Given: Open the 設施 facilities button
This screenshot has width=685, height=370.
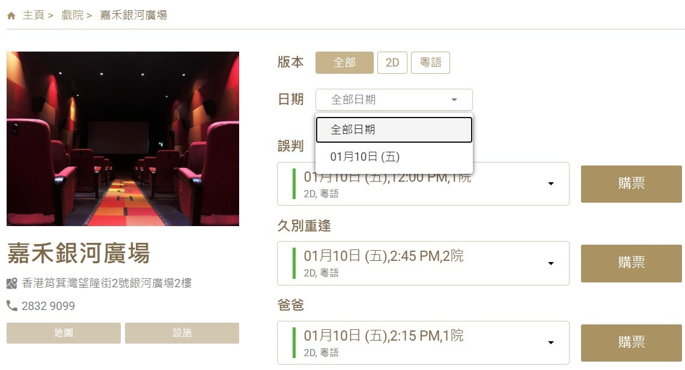Looking at the screenshot, I should tap(181, 333).
